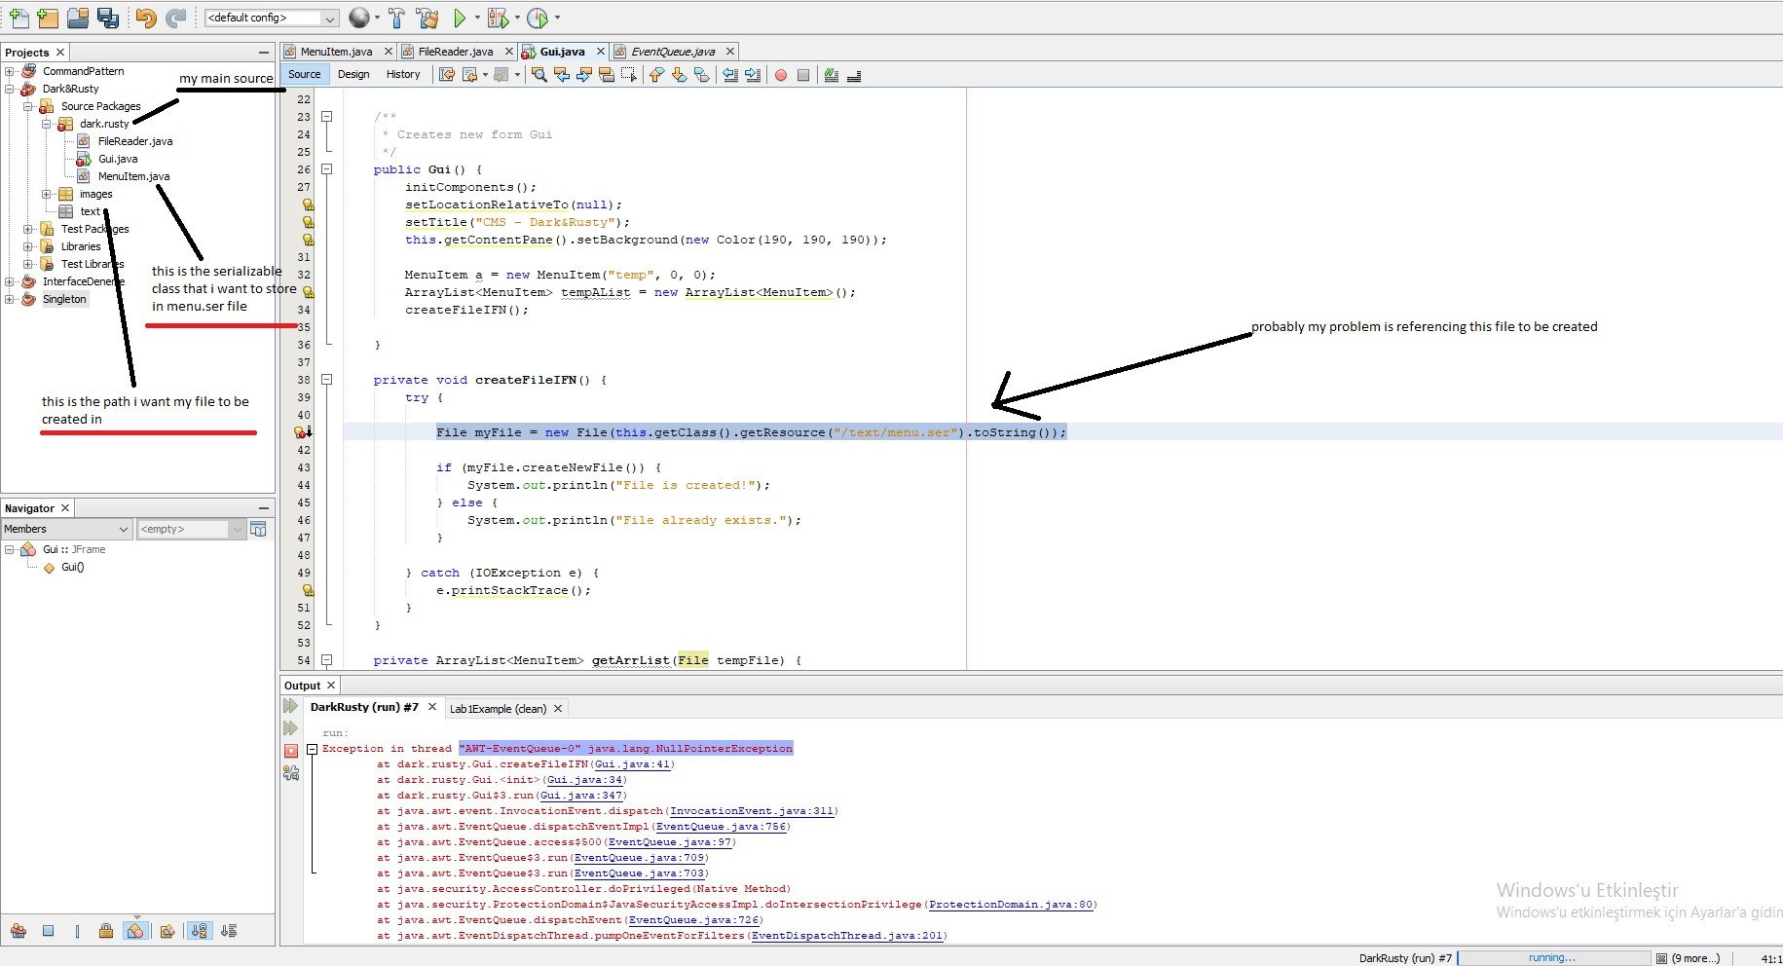Open the Lab1Example (clean) output tab

(498, 709)
